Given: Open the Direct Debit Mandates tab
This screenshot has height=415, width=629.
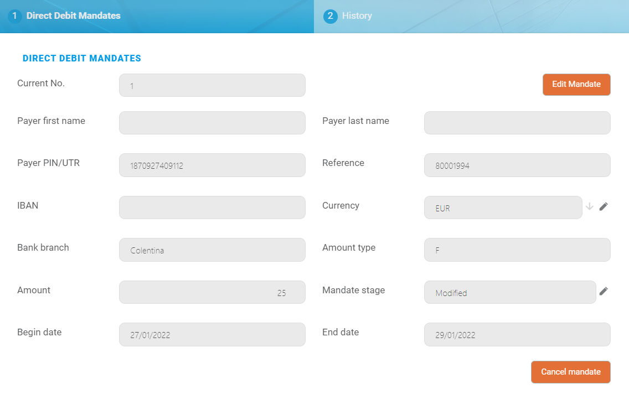Looking at the screenshot, I should tap(73, 16).
